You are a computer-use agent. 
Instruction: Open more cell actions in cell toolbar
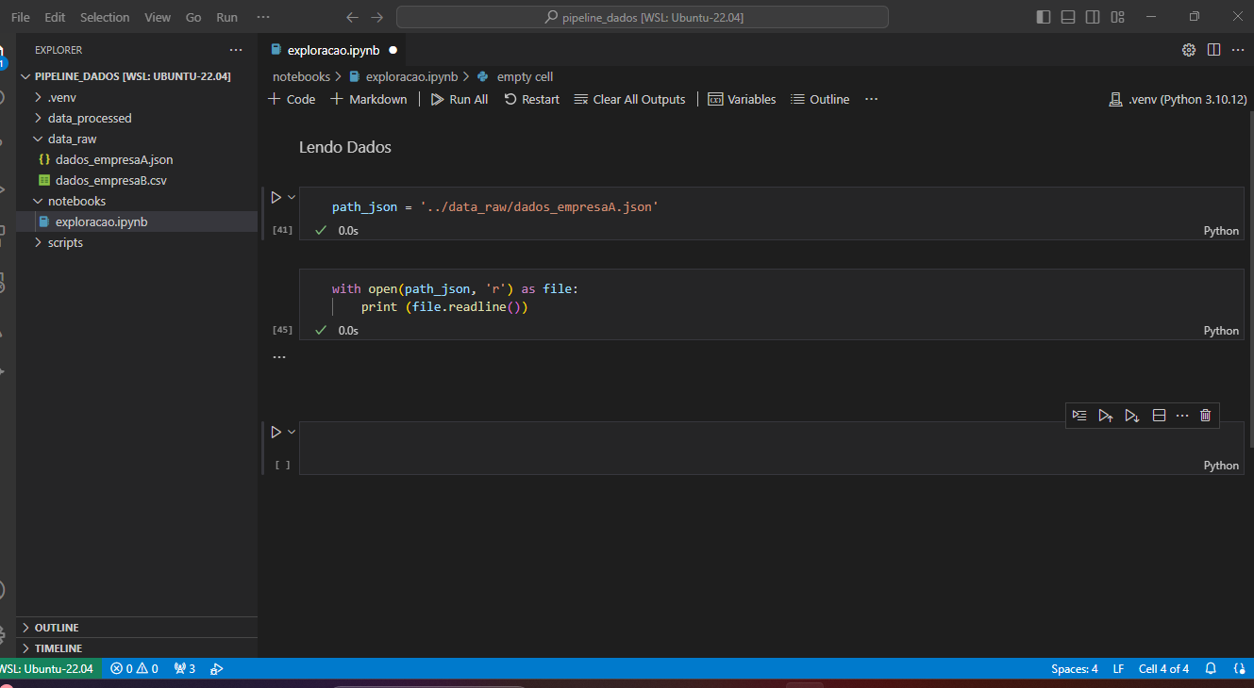(x=1182, y=416)
